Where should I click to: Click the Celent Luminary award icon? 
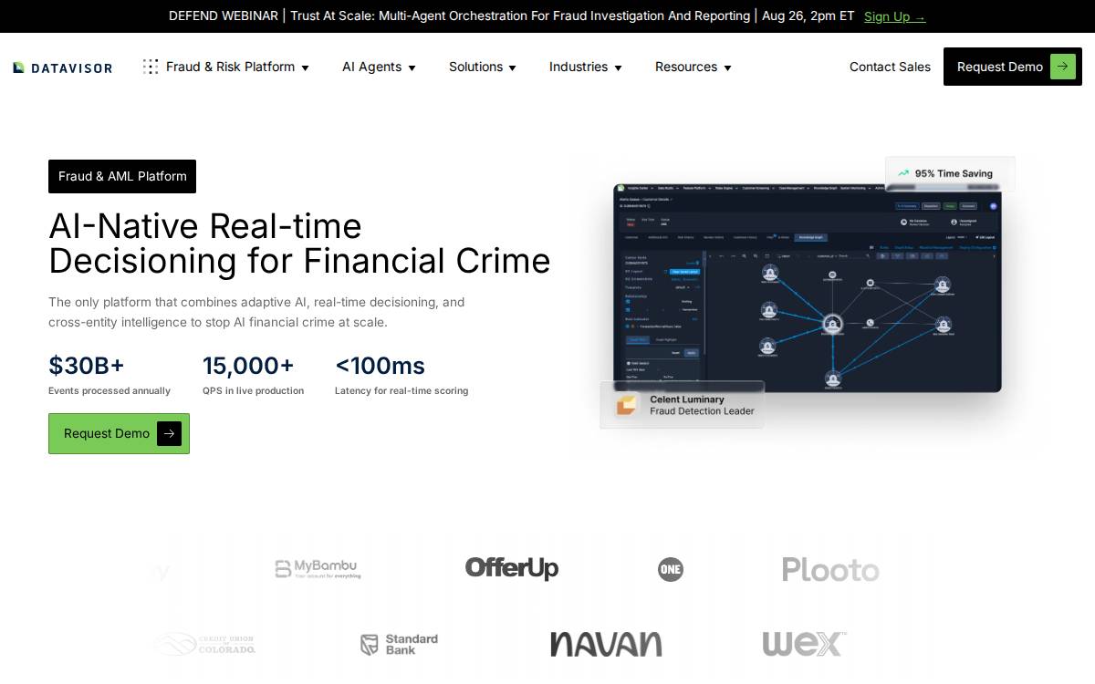click(x=627, y=405)
